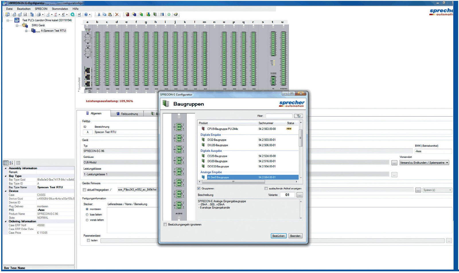This screenshot has width=459, height=273.
Task: Open the Stammdaten menu
Action: [x=60, y=9]
